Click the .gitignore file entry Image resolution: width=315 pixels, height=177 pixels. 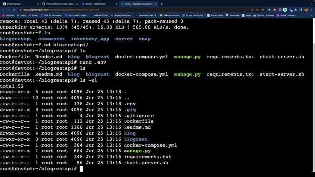click(139, 116)
